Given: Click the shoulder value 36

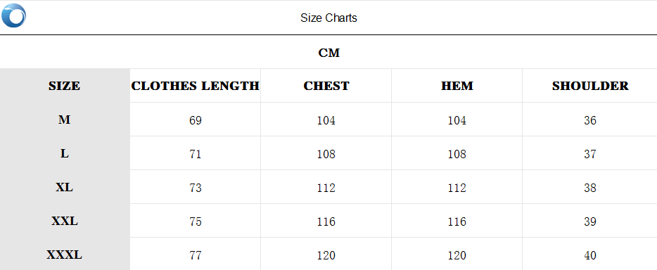Looking at the screenshot, I should point(590,120).
